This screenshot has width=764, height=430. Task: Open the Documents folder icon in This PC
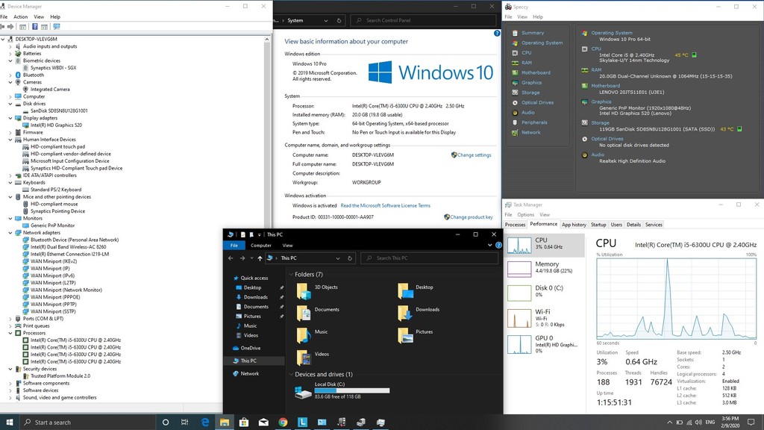pyautogui.click(x=304, y=313)
